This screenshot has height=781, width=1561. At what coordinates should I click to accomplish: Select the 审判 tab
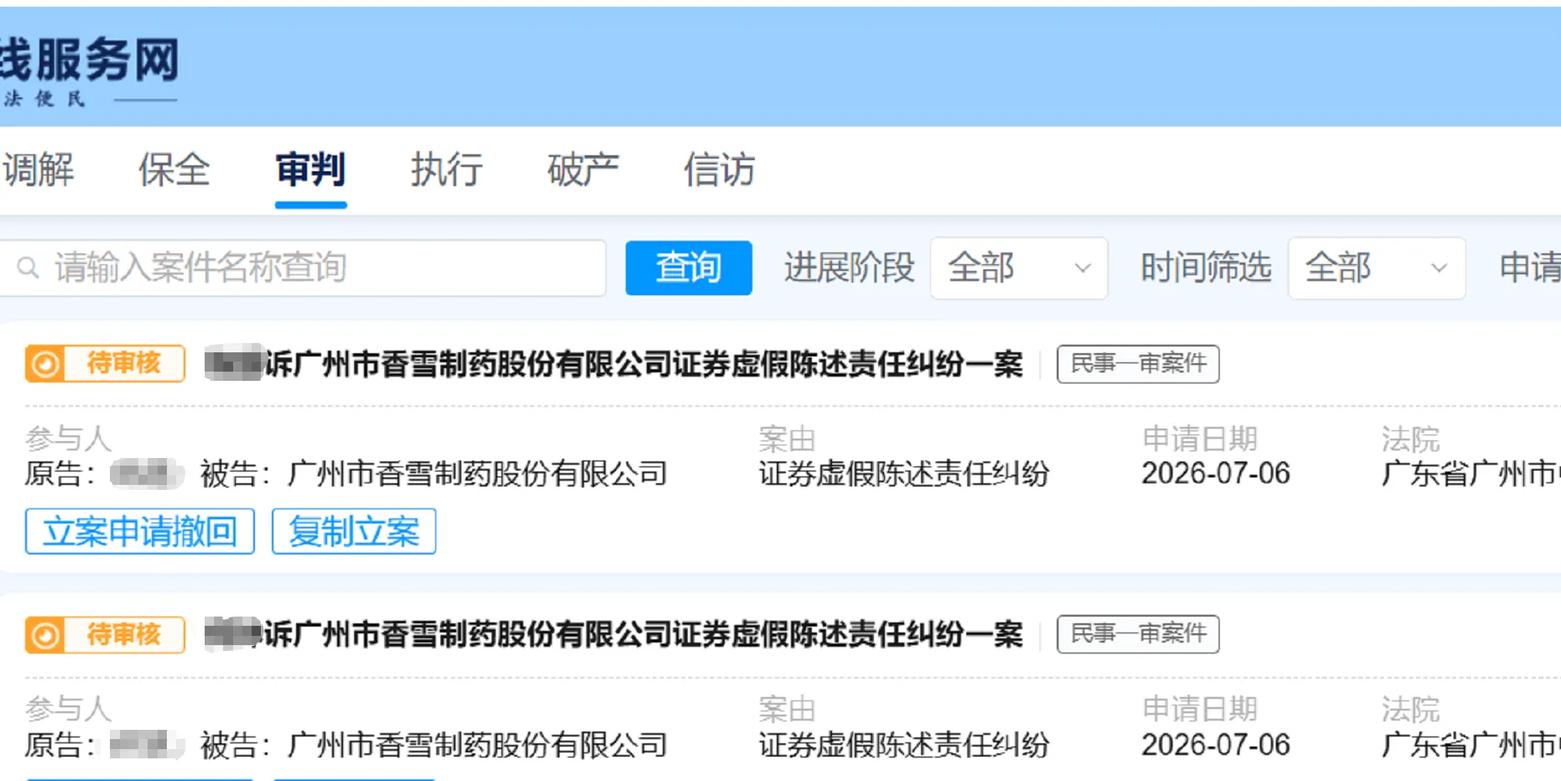click(310, 170)
